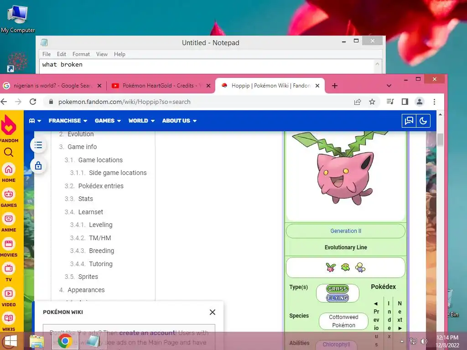467x350 pixels.
Task: Jump to Side game locations section
Action: (118, 173)
